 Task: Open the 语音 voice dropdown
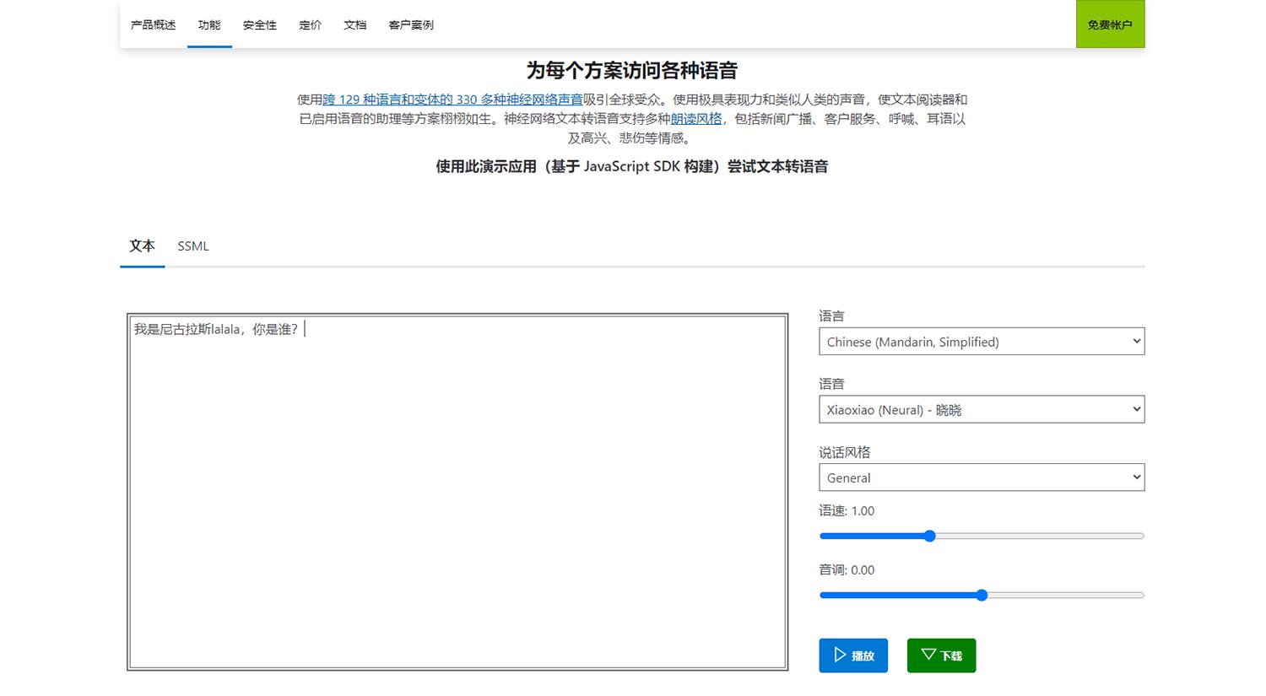[982, 409]
